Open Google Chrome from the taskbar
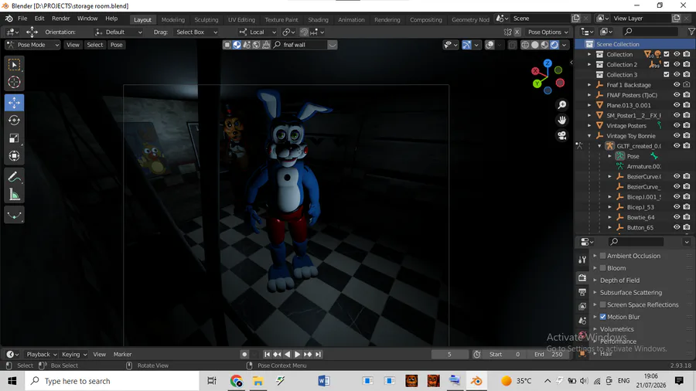696x391 pixels. click(236, 381)
